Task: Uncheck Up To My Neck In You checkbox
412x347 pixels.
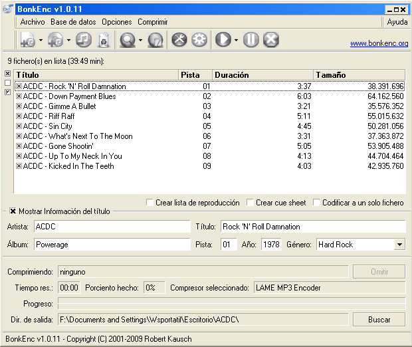Action: pyautogui.click(x=19, y=156)
